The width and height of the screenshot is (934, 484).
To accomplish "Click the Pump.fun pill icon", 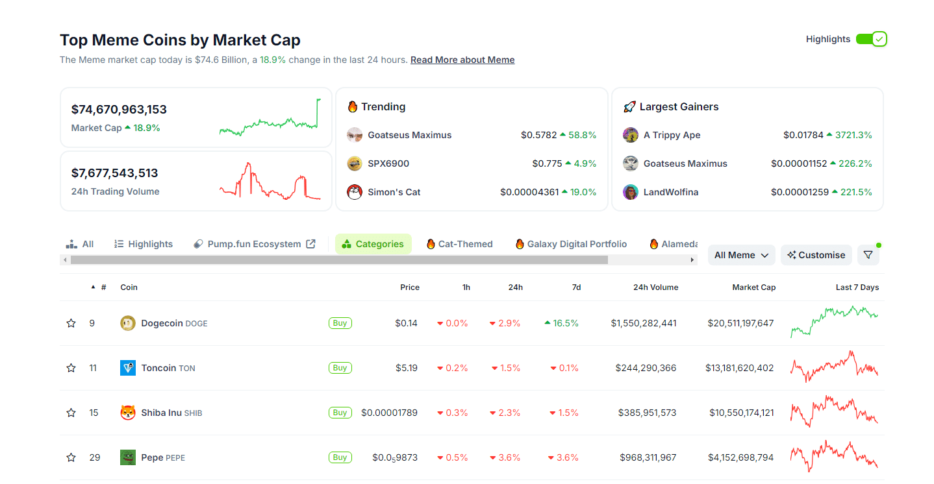I will (x=199, y=244).
